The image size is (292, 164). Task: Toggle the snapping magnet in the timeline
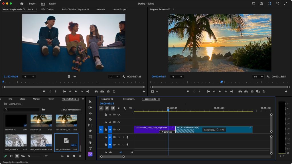(x=107, y=108)
